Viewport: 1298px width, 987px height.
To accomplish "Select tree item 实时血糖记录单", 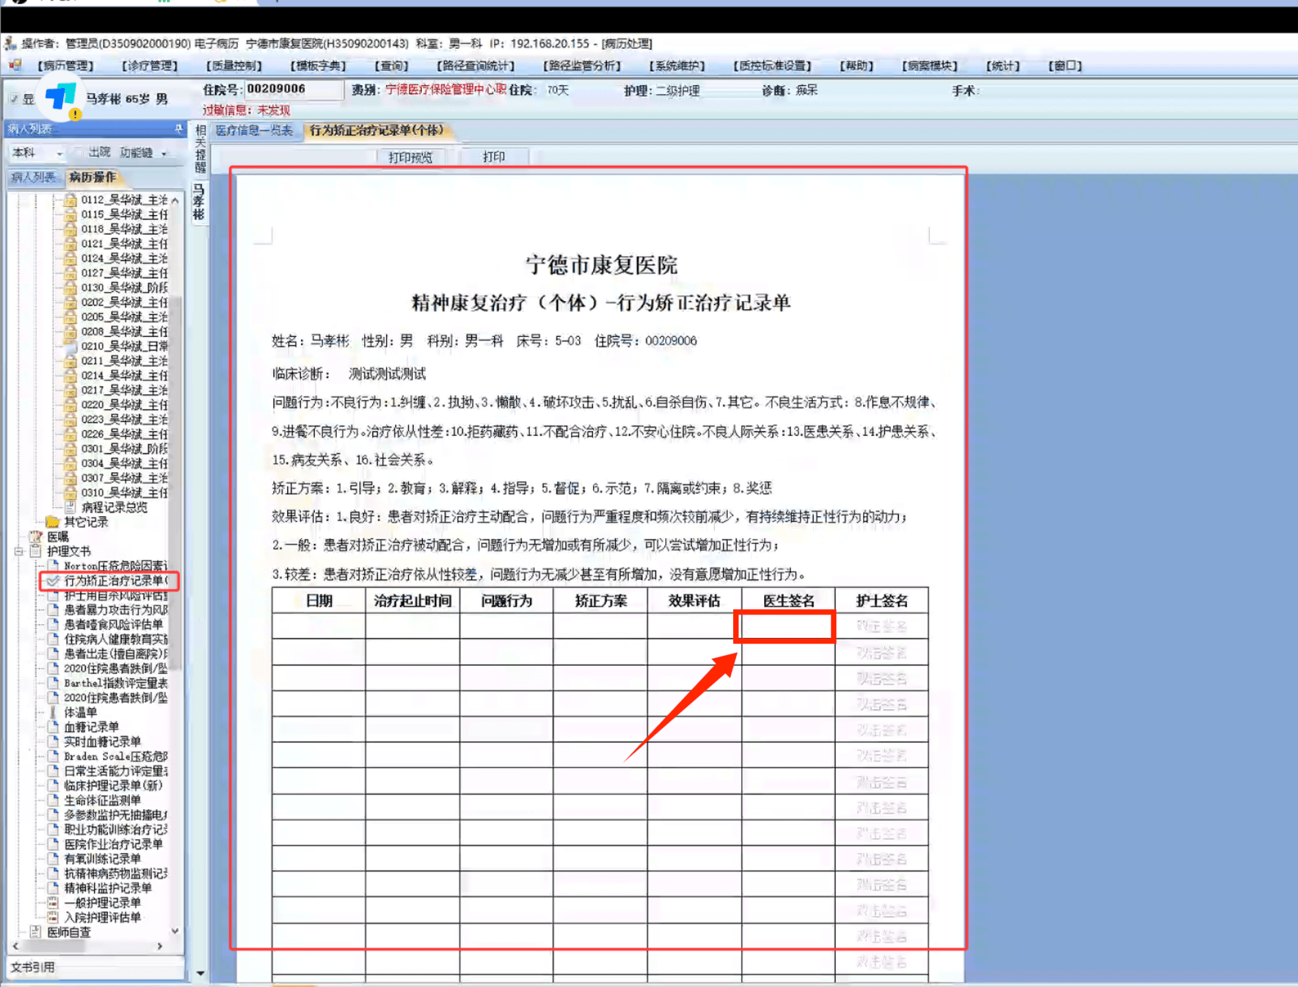I will coord(102,742).
